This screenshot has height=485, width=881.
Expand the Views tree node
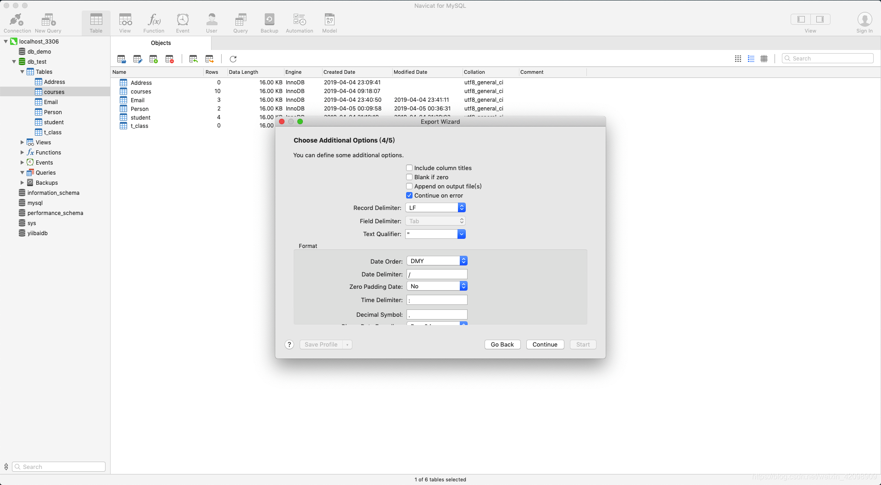[x=22, y=142]
